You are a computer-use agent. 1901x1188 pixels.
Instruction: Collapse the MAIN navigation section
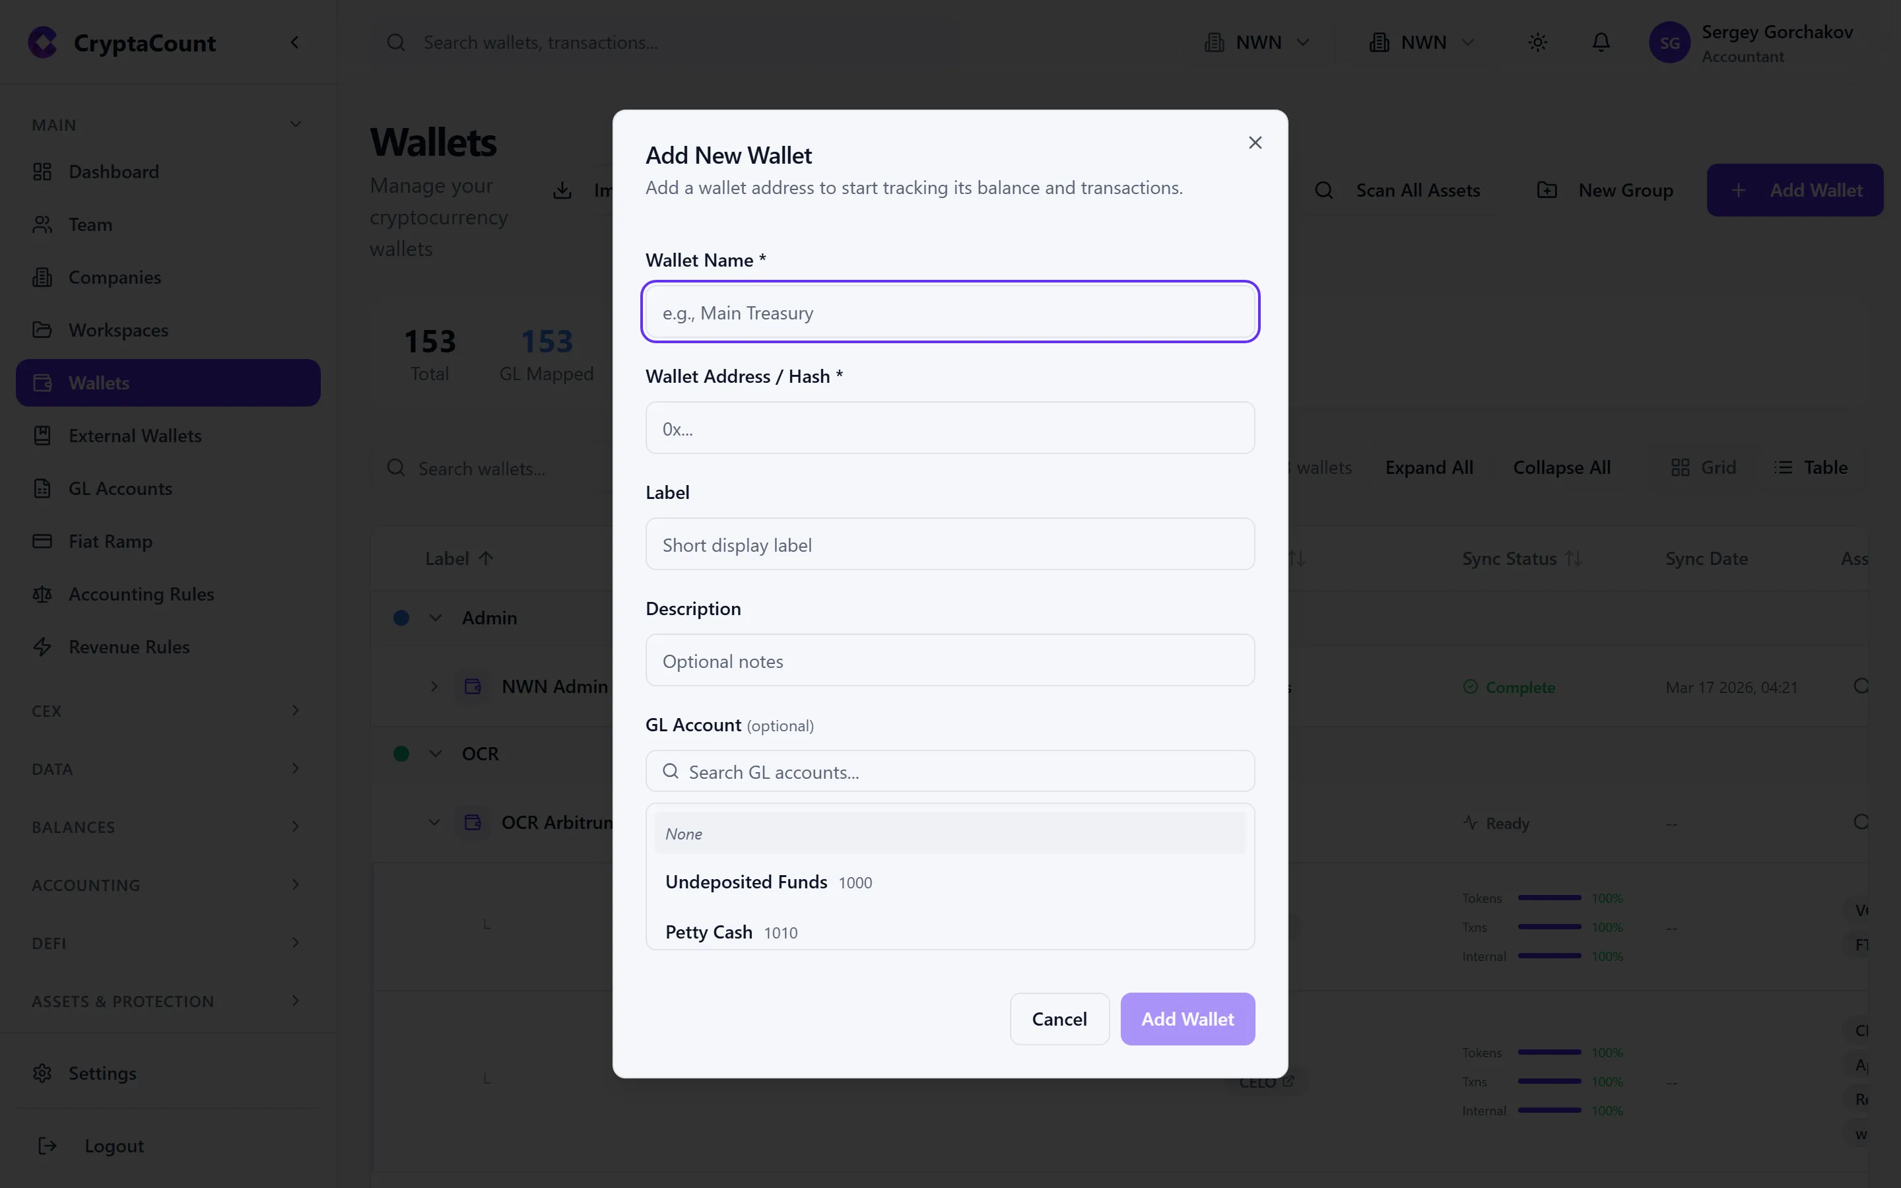coord(295,124)
